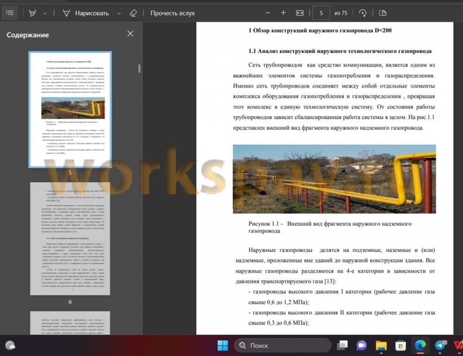Jump to the page 7 thumbnail

point(70,323)
